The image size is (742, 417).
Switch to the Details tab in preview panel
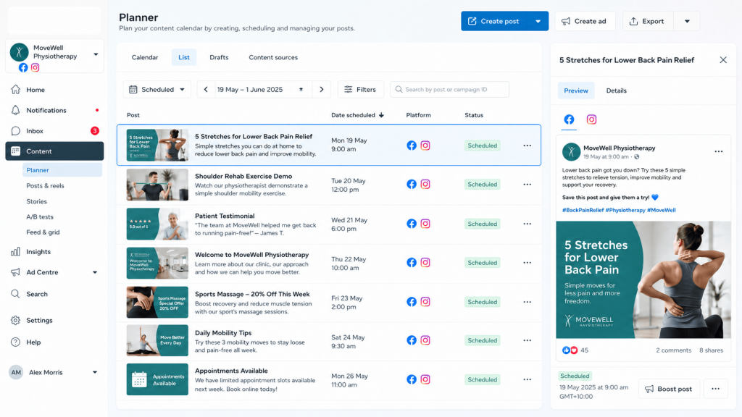pos(616,90)
